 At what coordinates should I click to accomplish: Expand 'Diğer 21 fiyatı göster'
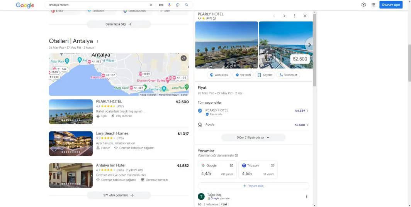253,137
